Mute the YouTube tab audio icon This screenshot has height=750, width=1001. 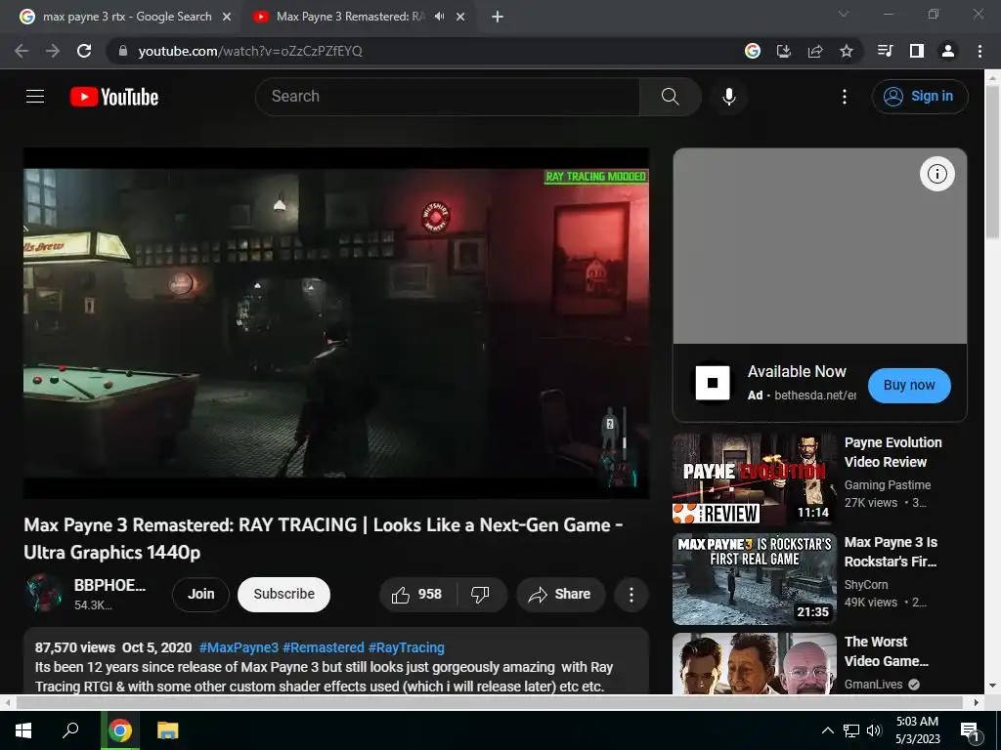(439, 17)
